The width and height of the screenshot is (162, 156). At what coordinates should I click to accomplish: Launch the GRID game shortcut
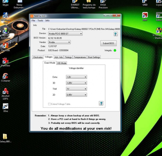coord(145,3)
